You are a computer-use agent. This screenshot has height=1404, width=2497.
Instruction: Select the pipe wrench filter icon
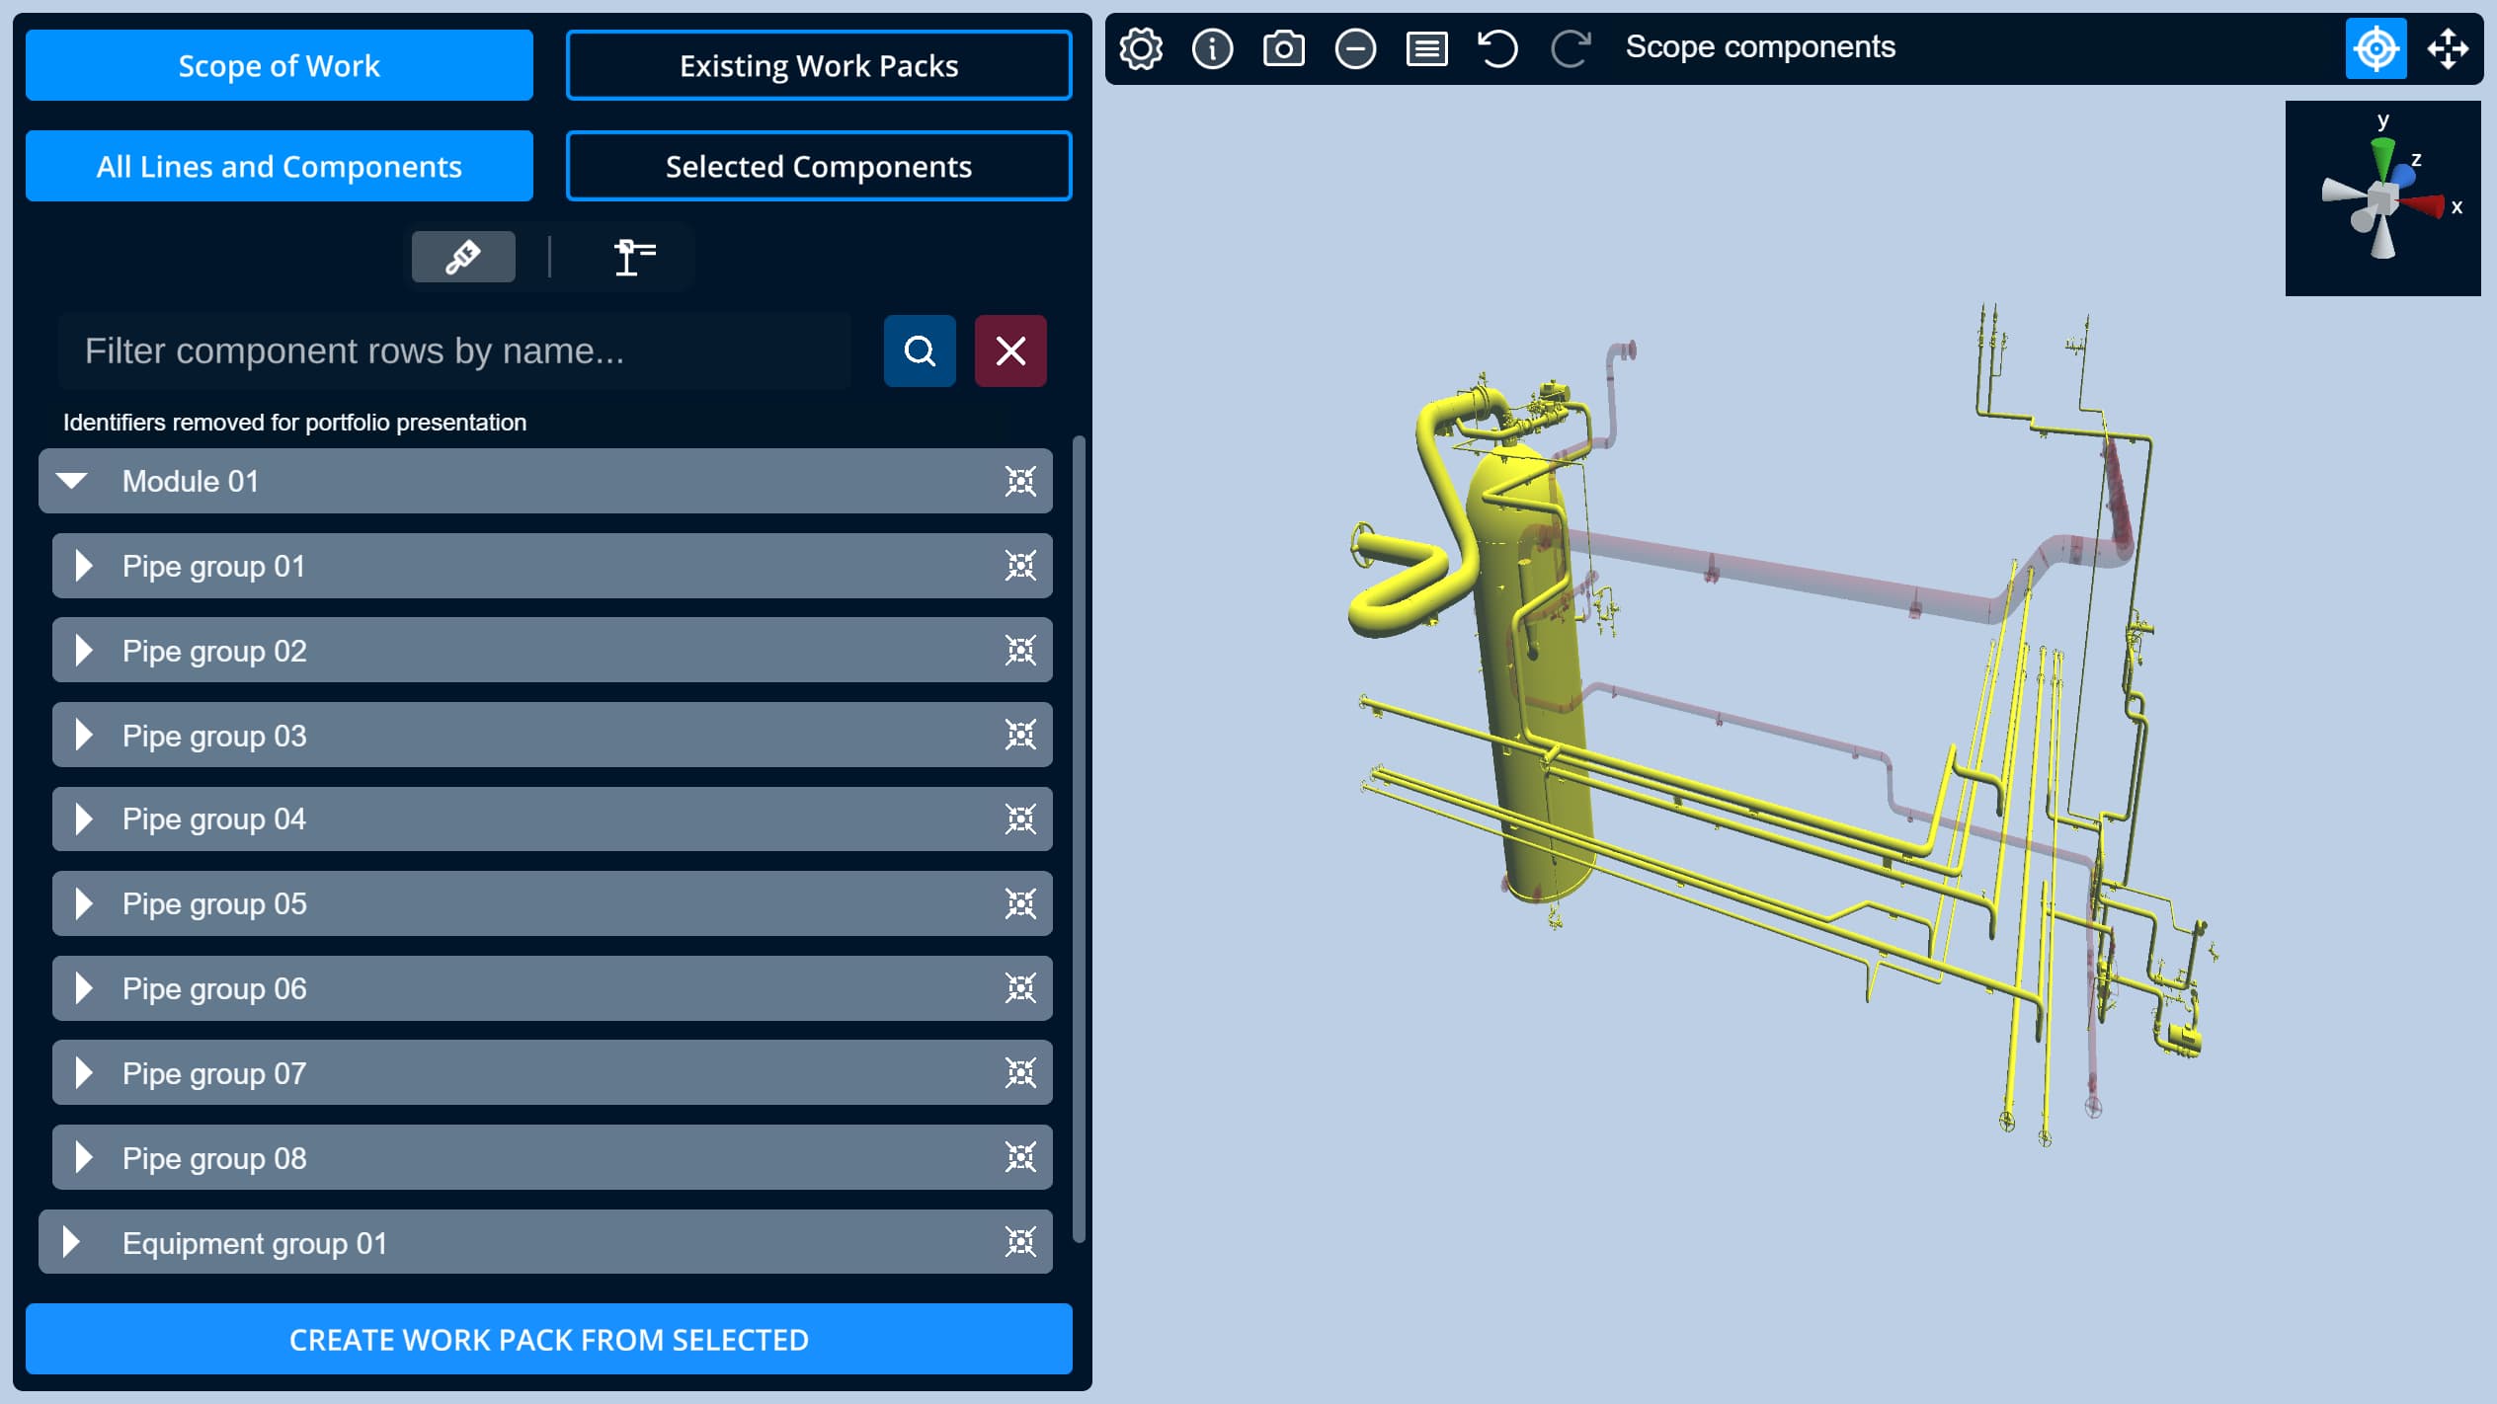[463, 257]
